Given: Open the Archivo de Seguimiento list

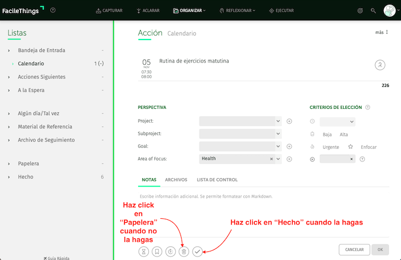Looking at the screenshot, I should point(46,140).
